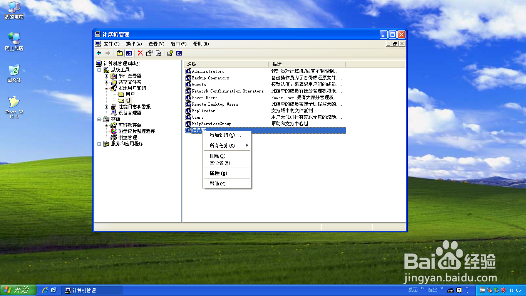Launch Internet Explorer from quick launch
Screen dimensions: 526x296
tap(45, 290)
